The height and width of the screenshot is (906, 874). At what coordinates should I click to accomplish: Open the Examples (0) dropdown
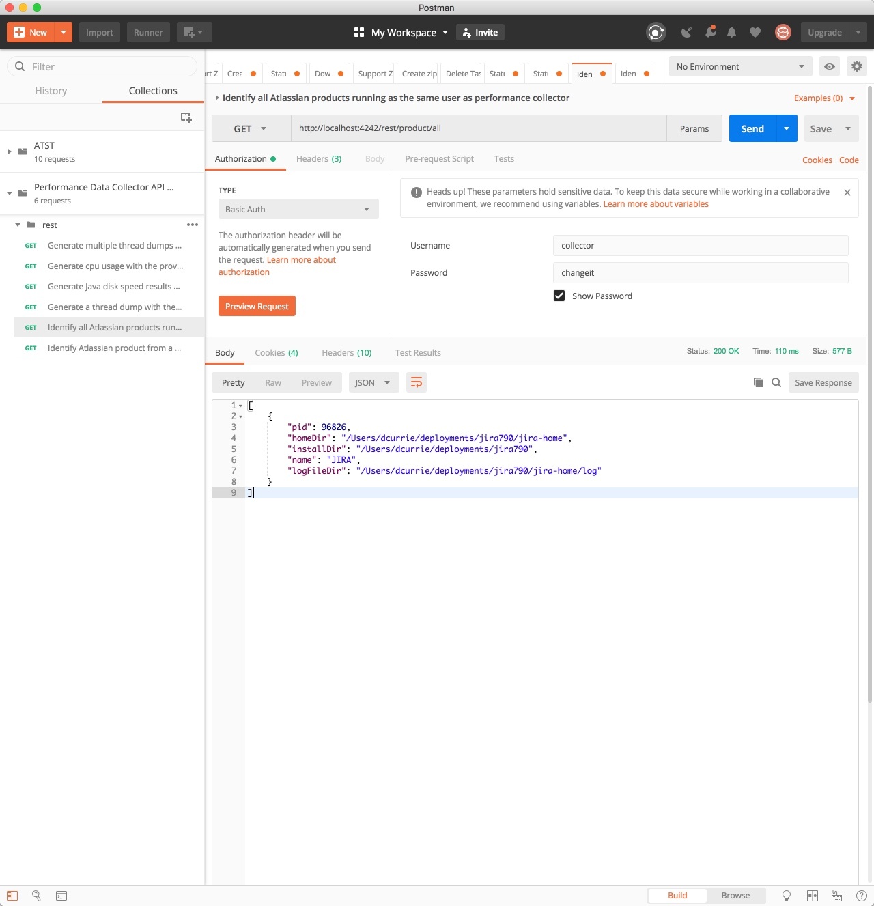(824, 98)
